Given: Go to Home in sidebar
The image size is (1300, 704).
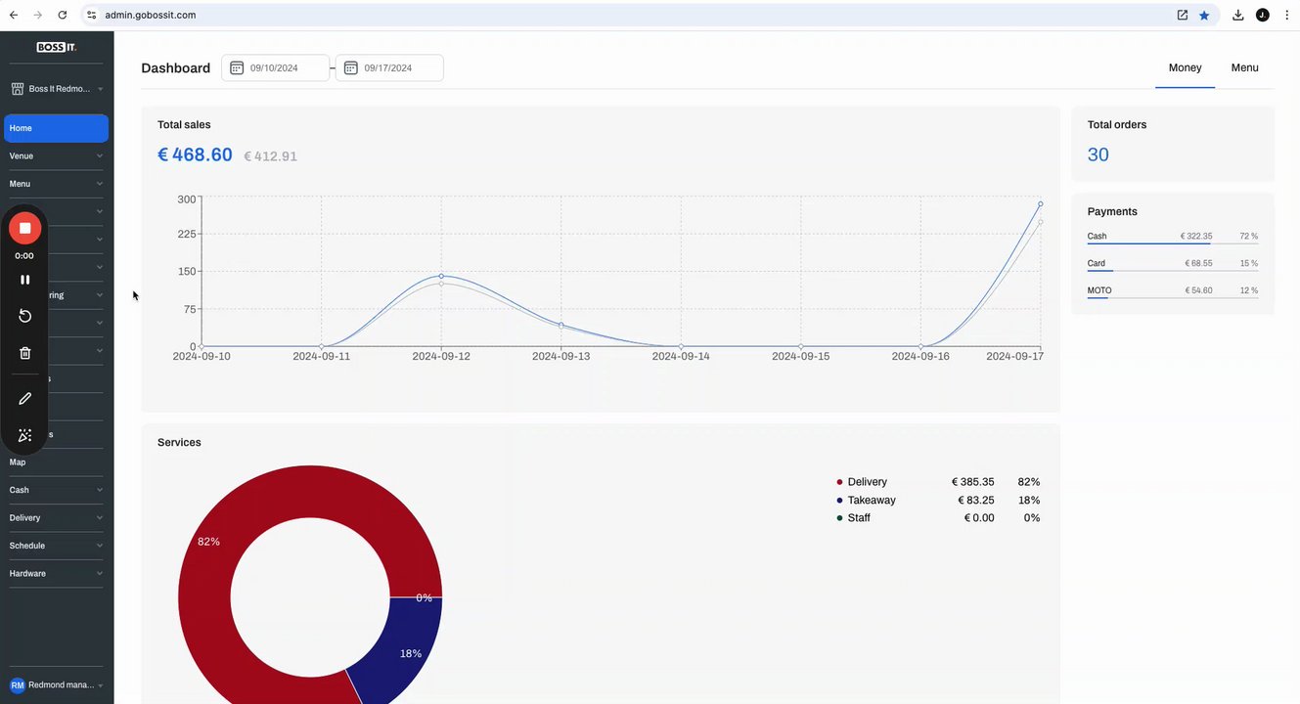Looking at the screenshot, I should coord(56,128).
